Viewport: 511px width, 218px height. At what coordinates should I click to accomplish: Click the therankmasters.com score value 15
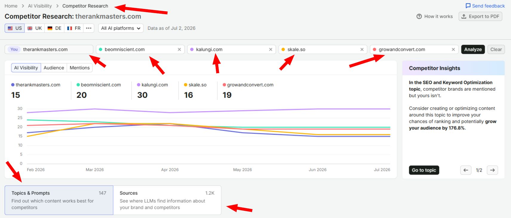(16, 95)
